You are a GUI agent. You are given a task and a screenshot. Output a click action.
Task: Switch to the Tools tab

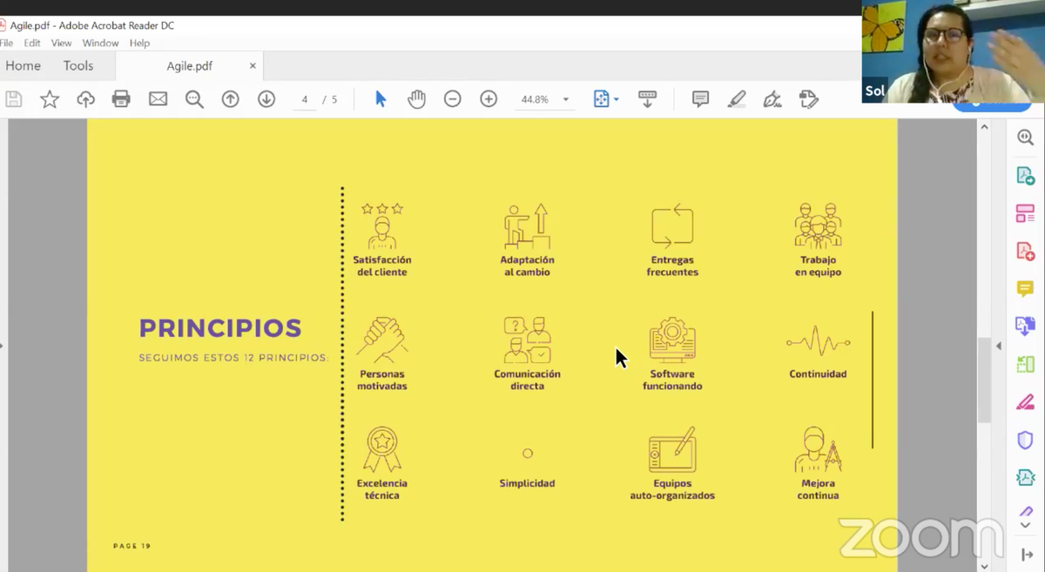coord(78,65)
